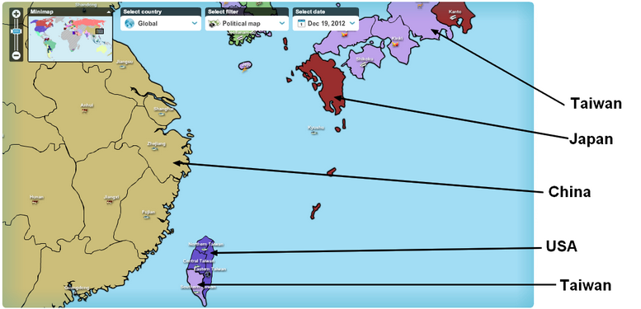The height and width of the screenshot is (309, 641).
Task: Click the Global globe icon
Action: tap(130, 24)
